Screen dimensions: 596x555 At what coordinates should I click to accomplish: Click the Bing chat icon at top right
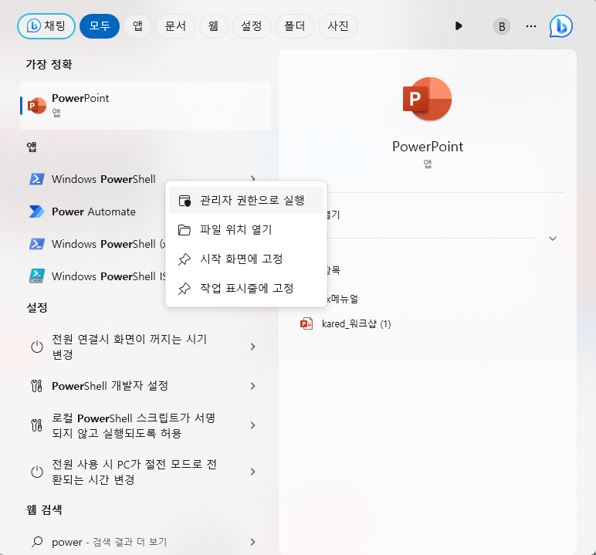coord(561,26)
